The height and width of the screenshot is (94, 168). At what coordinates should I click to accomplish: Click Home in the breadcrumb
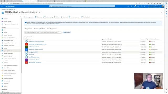pyautogui.click(x=3, y=9)
